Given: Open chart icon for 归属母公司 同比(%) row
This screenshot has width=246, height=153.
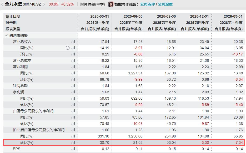Looking at the screenshot, I should click(73, 117).
